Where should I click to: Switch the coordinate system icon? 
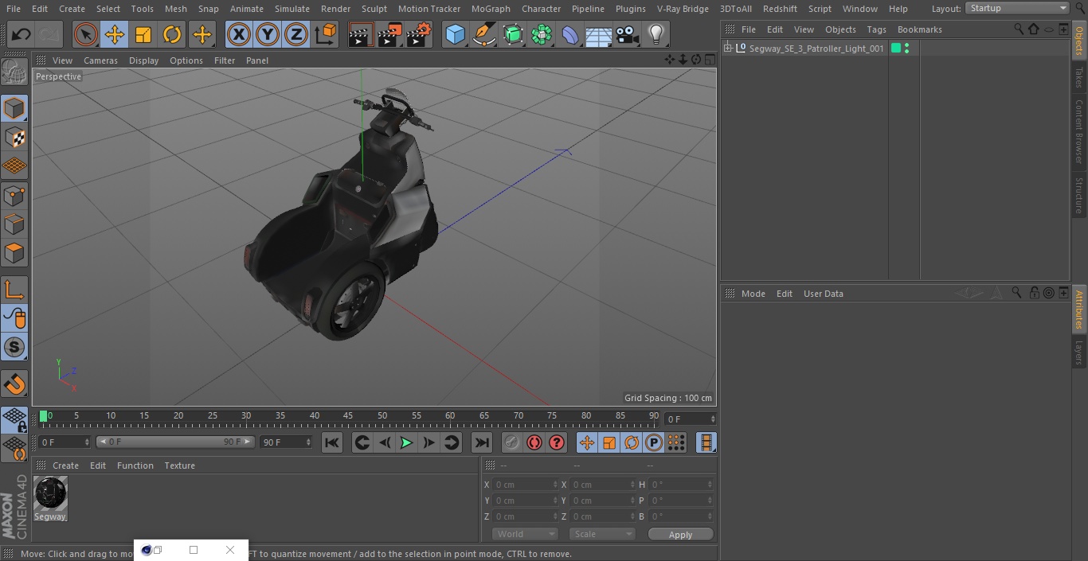[x=326, y=34]
